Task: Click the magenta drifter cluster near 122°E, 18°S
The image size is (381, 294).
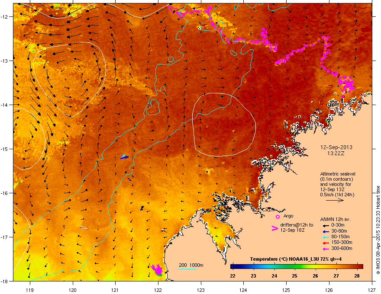Action: (157, 270)
